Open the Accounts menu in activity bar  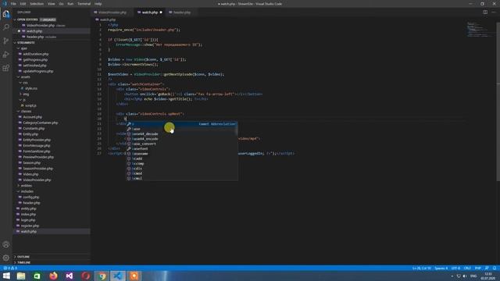tap(6, 244)
